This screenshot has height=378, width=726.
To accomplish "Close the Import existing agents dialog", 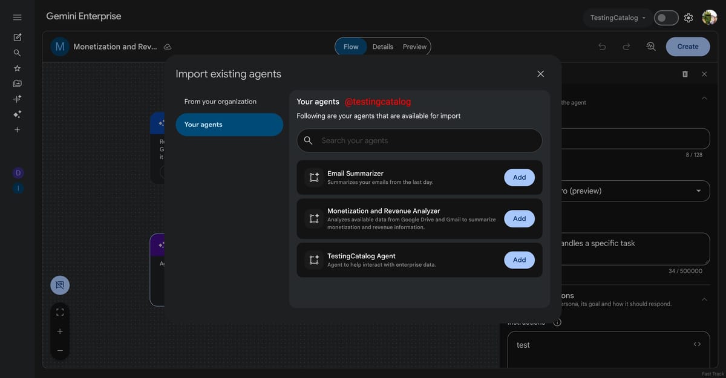I will pos(540,74).
